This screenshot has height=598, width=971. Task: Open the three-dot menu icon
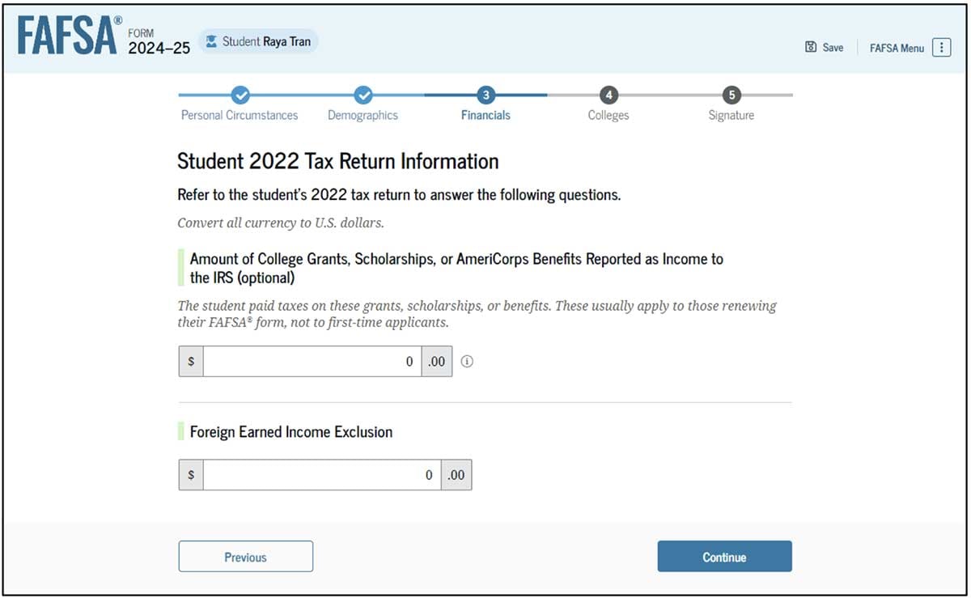coord(941,48)
